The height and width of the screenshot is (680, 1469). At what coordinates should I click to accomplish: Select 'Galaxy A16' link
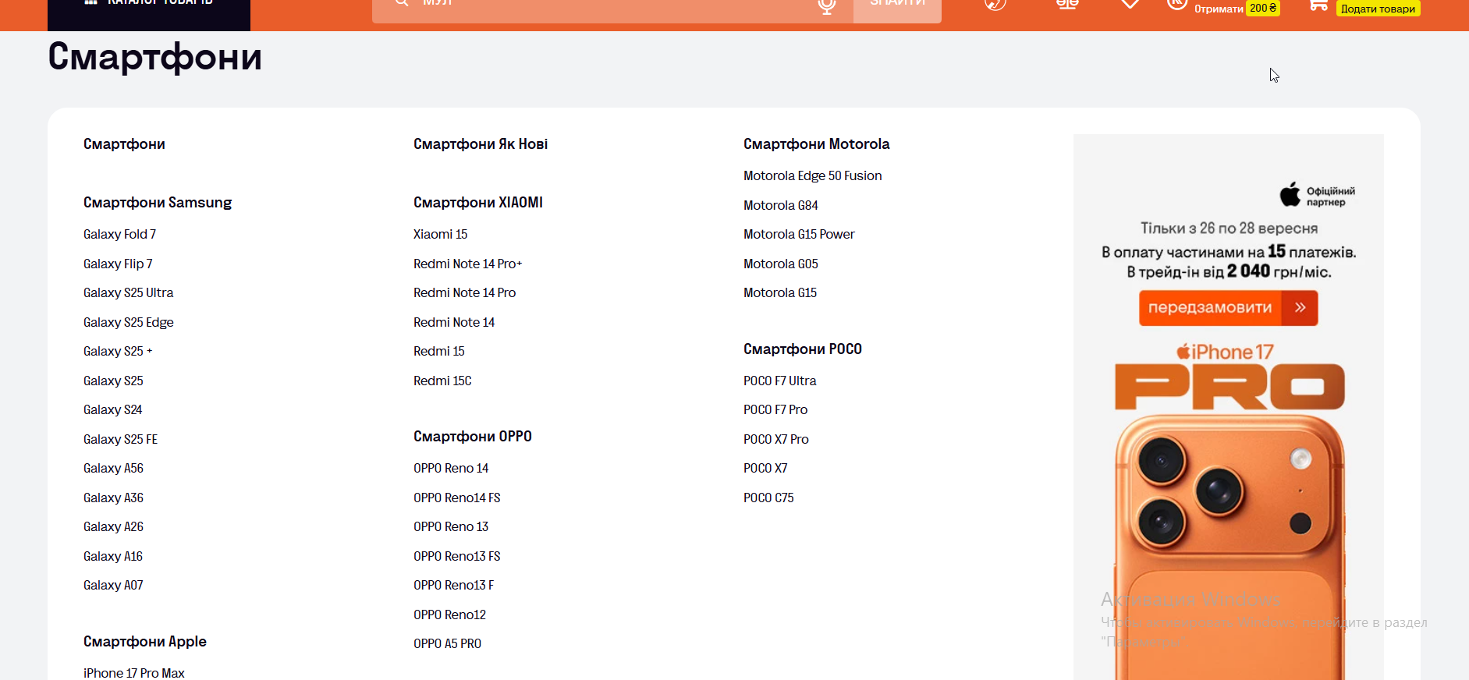point(113,557)
